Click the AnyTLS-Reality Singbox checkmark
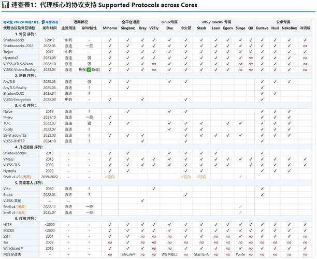317x259 pixels. (128, 88)
